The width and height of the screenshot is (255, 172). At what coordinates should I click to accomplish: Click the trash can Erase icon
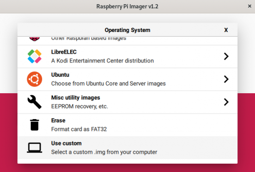coord(35,125)
